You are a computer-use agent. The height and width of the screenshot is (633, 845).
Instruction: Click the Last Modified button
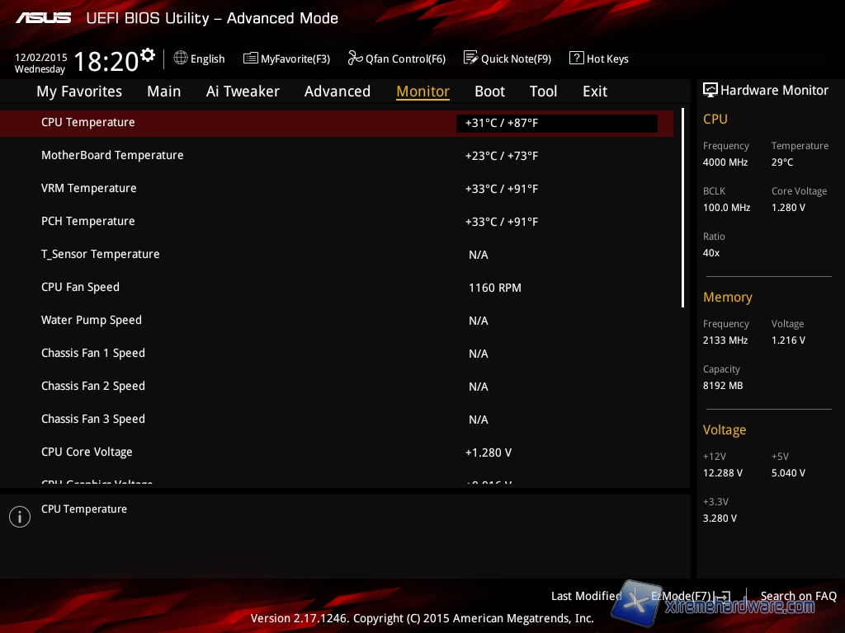[586, 596]
